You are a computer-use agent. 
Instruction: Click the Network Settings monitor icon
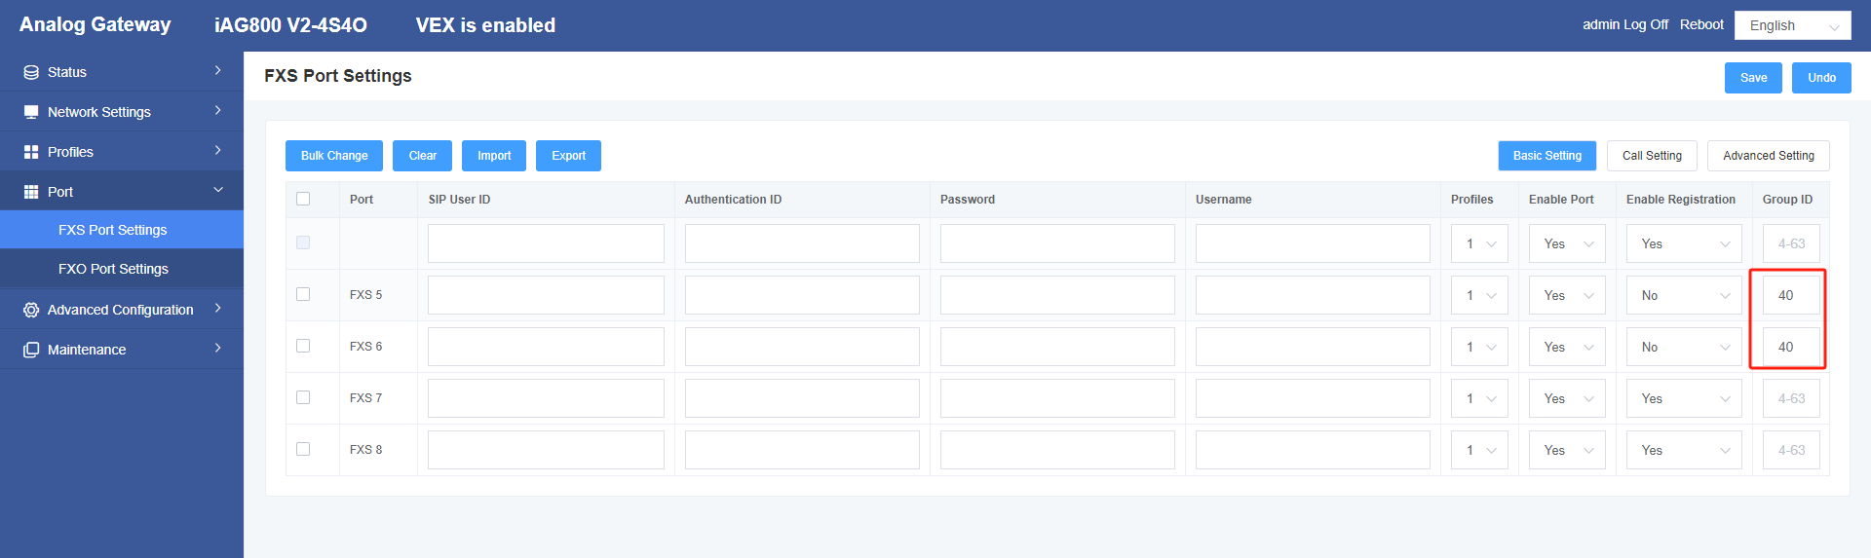coord(31,112)
